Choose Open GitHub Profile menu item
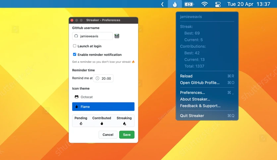277x160 pixels. [x=207, y=83]
